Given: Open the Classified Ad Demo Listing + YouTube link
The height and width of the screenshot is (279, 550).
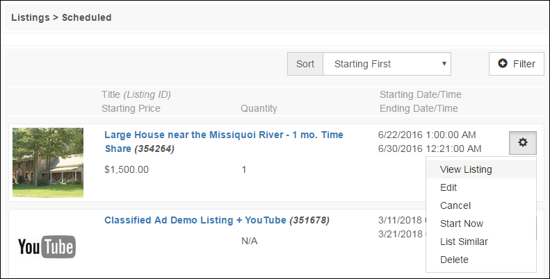Looking at the screenshot, I should point(195,220).
